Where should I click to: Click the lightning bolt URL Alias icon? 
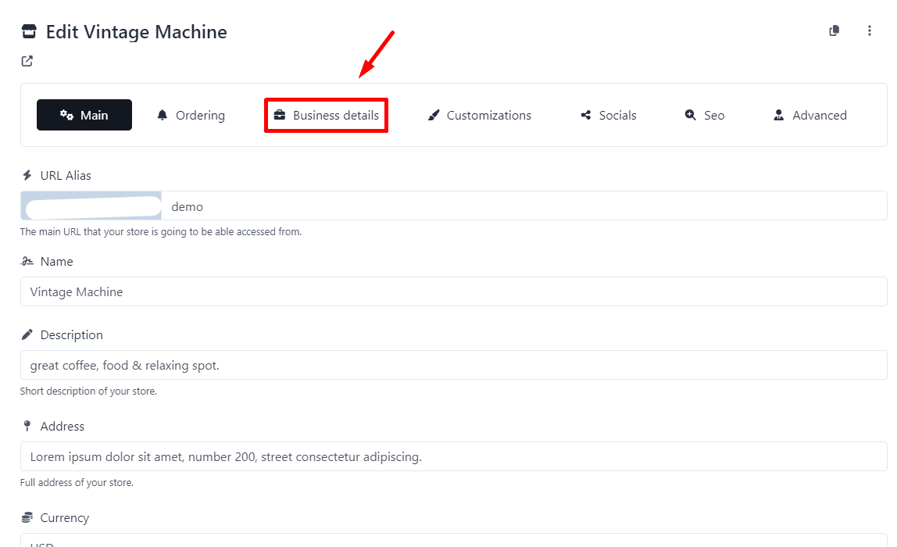(x=27, y=176)
